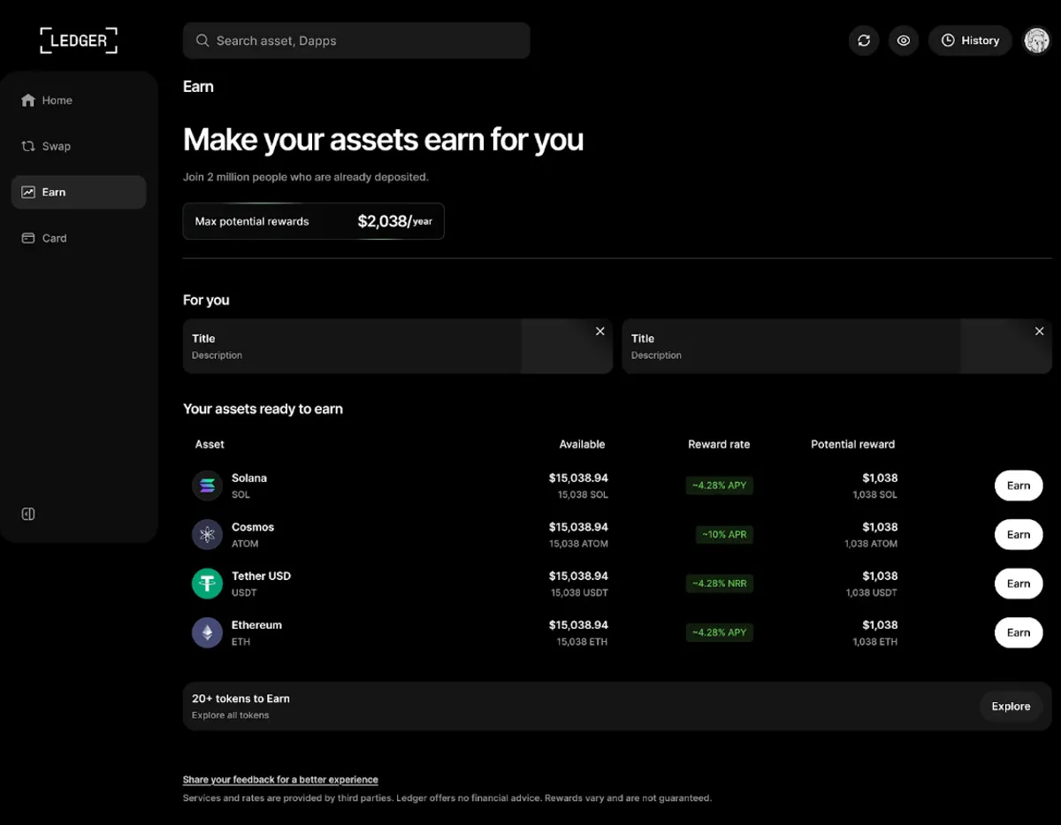Screen dimensions: 1061x825
Task: Click the Earn chart icon
Action: 28,192
